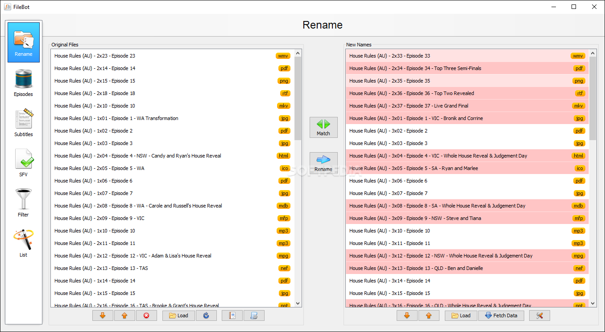Image resolution: width=605 pixels, height=332 pixels.
Task: Open the Episodes panel in the sidebar
Action: (x=24, y=83)
